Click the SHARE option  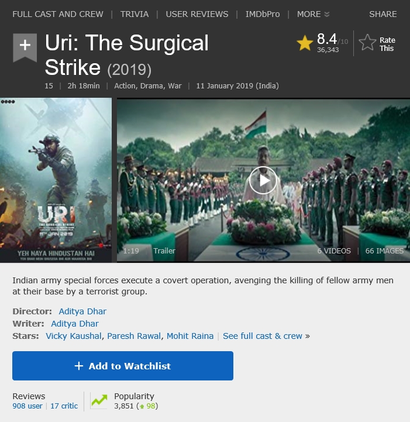coord(383,14)
